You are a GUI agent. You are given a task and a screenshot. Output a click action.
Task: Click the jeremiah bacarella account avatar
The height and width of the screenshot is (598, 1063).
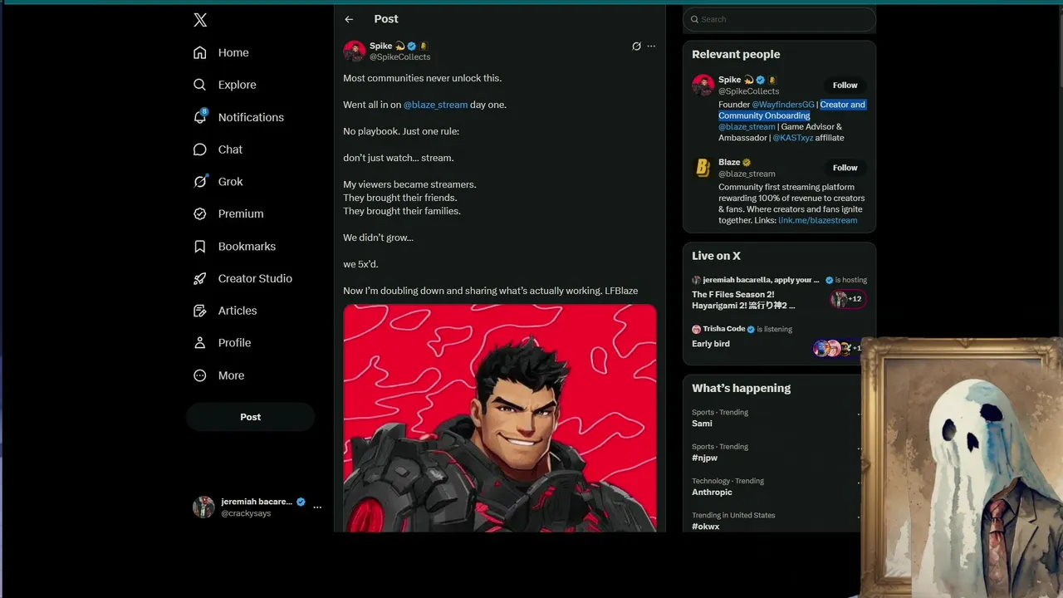click(203, 507)
